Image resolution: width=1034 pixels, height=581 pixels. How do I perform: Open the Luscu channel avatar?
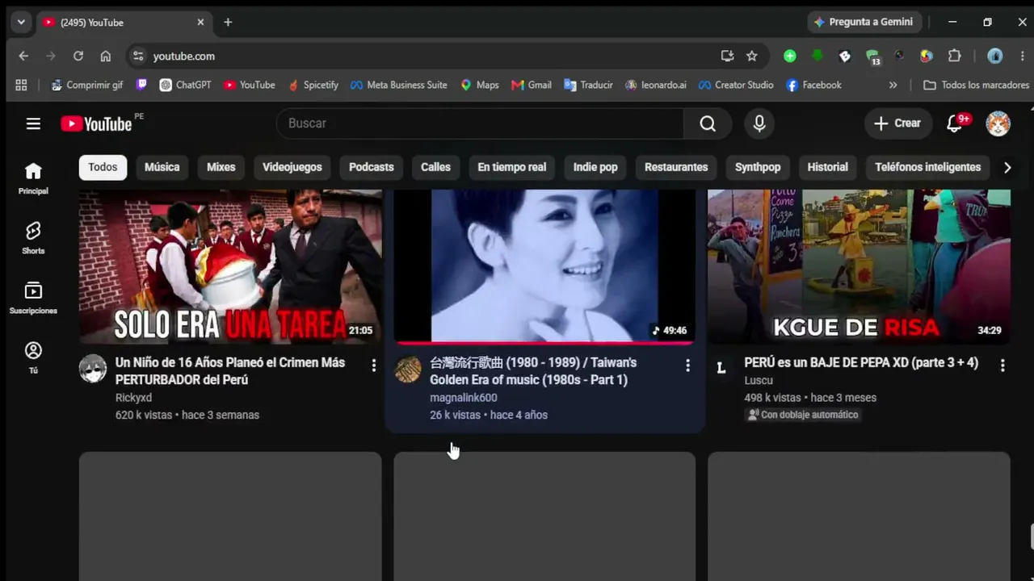coord(721,369)
